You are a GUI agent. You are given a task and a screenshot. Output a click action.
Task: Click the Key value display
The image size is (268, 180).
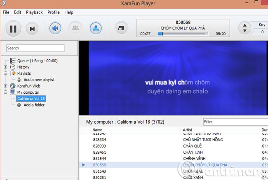(x=262, y=32)
